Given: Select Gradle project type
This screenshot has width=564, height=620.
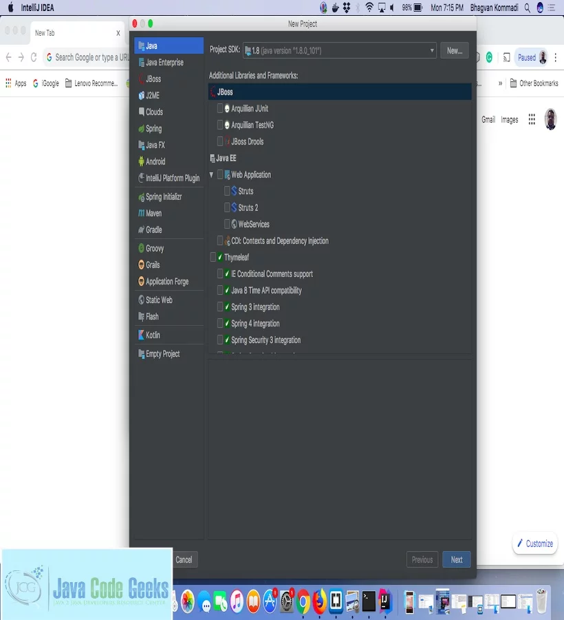Looking at the screenshot, I should click(169, 229).
